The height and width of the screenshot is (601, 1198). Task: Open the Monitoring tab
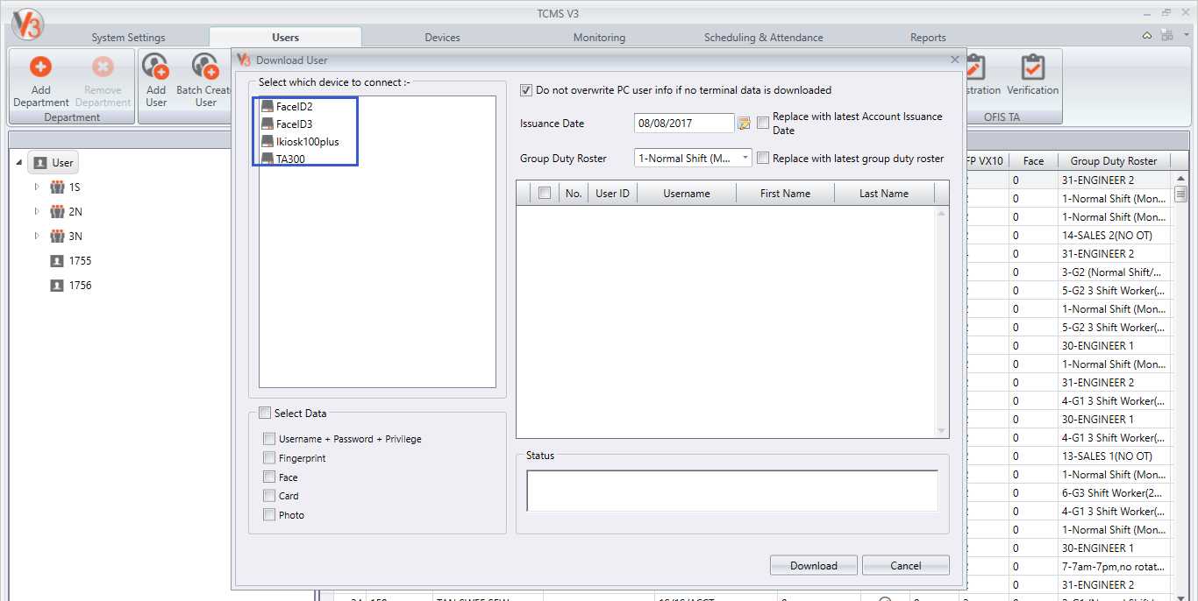click(x=599, y=38)
